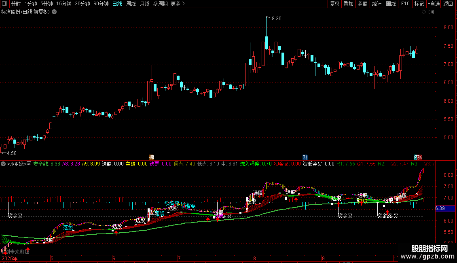Viewport: 457px width, 263px height.
Task: Click the 标准股份(日线.前复权) title
Action: point(25,12)
